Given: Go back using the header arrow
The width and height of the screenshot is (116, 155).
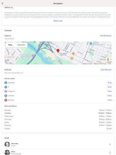Looking at the screenshot, I should point(2,3).
